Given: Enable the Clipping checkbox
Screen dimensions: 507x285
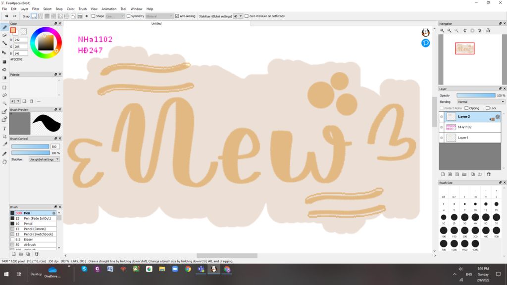Looking at the screenshot, I should (466, 108).
